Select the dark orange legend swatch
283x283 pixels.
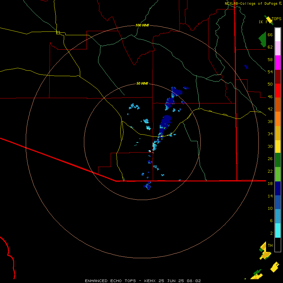point(278,104)
